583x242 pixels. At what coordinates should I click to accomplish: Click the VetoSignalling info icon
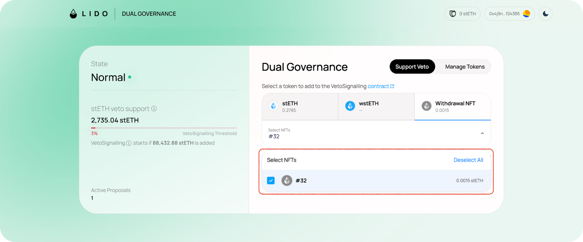(129, 143)
